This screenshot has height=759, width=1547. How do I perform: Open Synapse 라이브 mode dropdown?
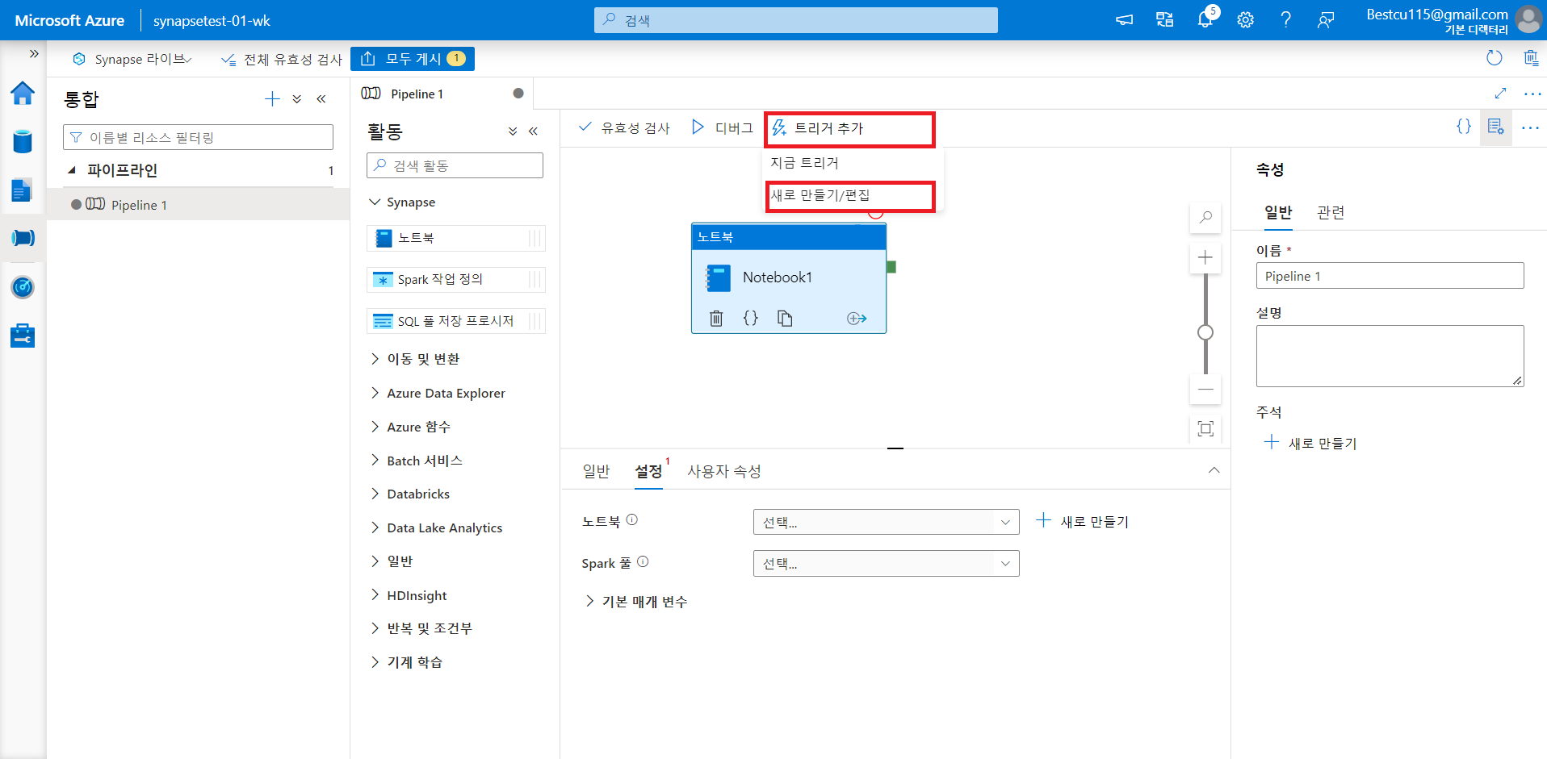(x=132, y=59)
